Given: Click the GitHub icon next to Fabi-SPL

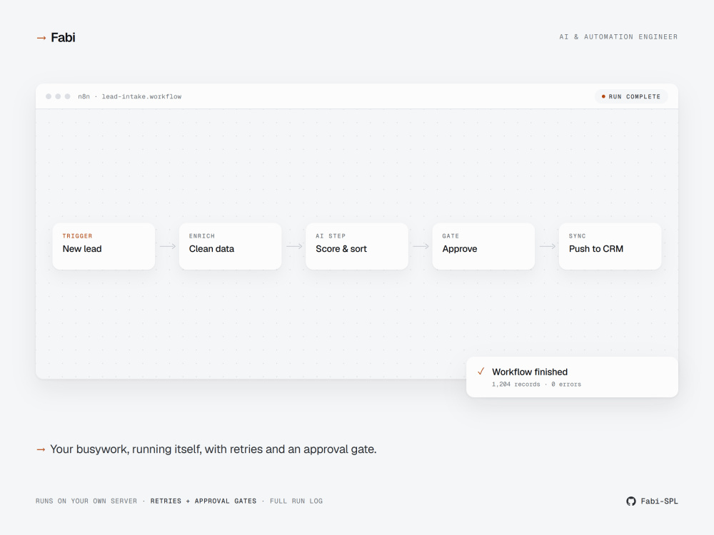Looking at the screenshot, I should click(x=631, y=501).
